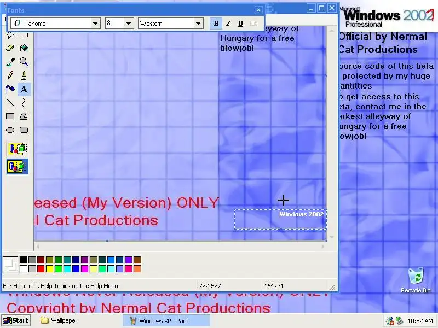Select the Ellipse shape tool

coord(10,130)
